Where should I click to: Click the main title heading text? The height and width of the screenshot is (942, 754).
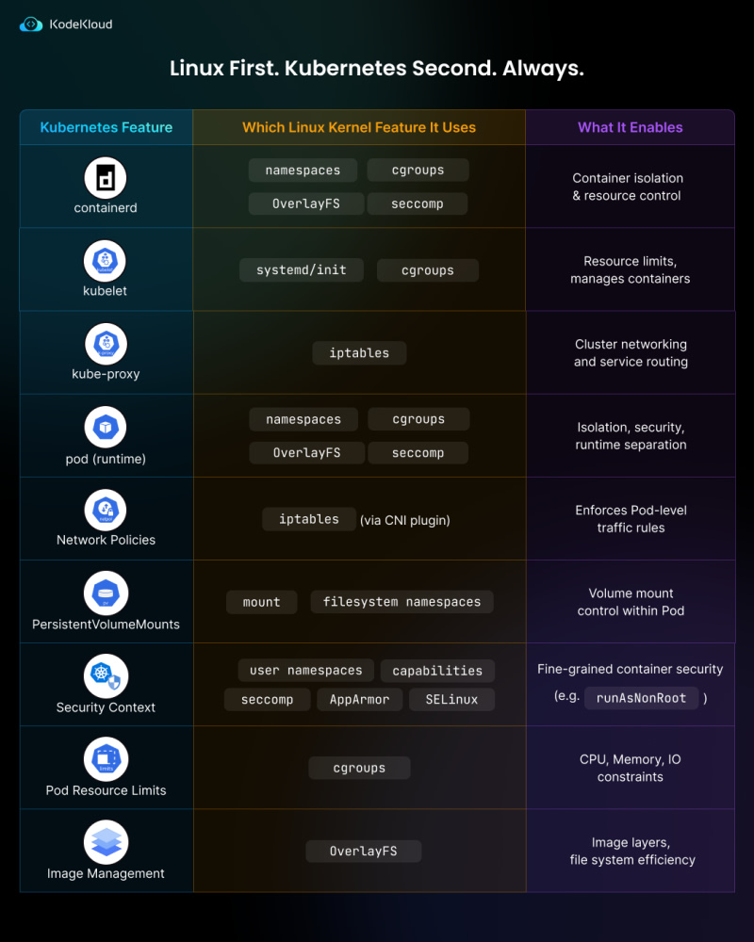tap(377, 69)
